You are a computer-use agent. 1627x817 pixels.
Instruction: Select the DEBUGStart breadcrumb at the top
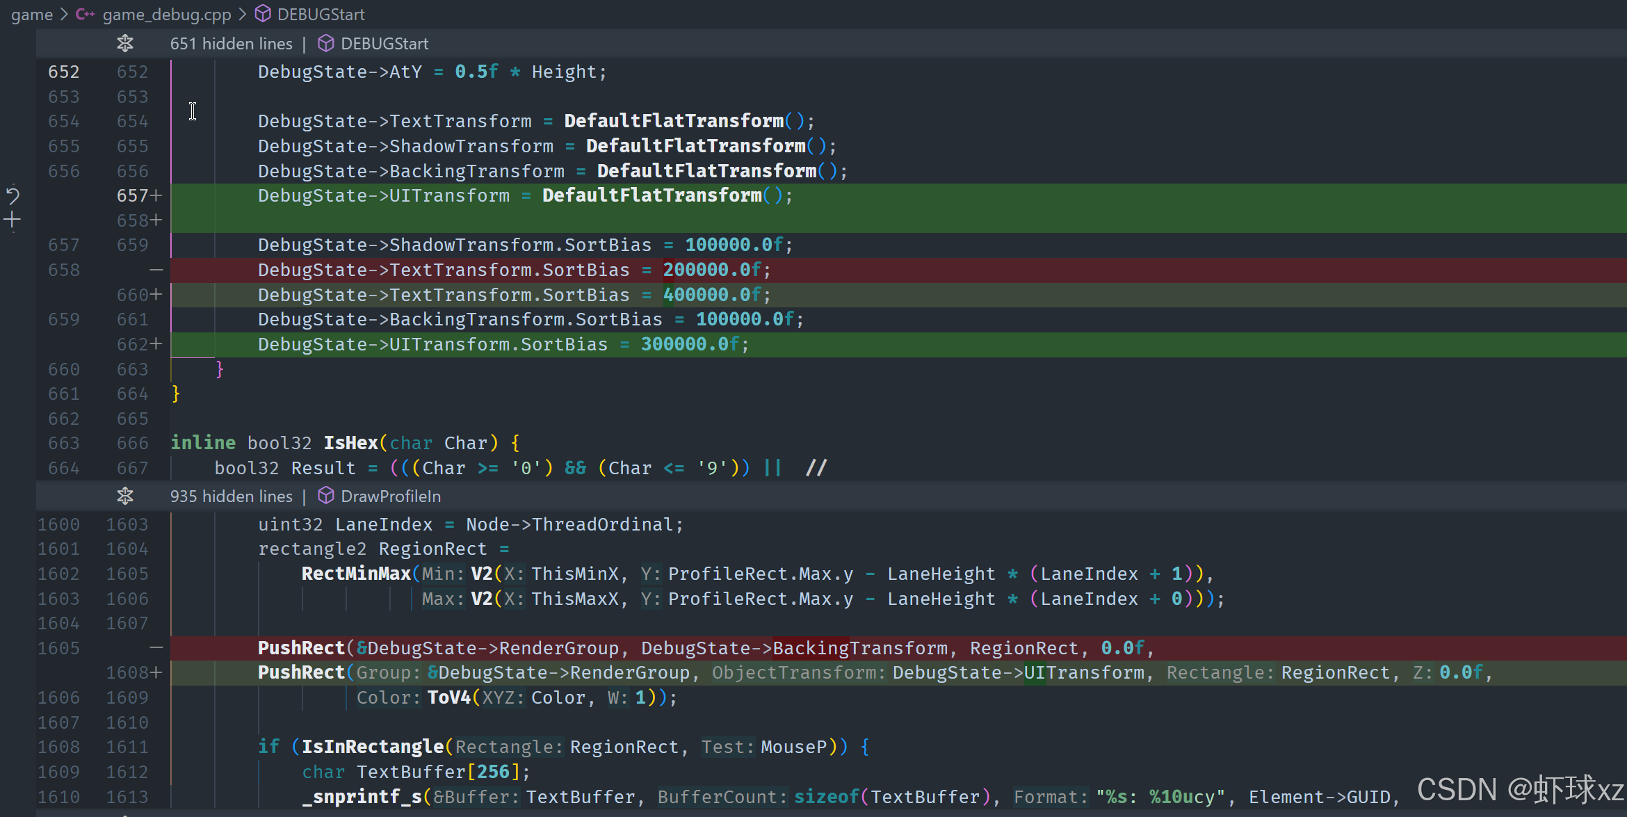(321, 14)
